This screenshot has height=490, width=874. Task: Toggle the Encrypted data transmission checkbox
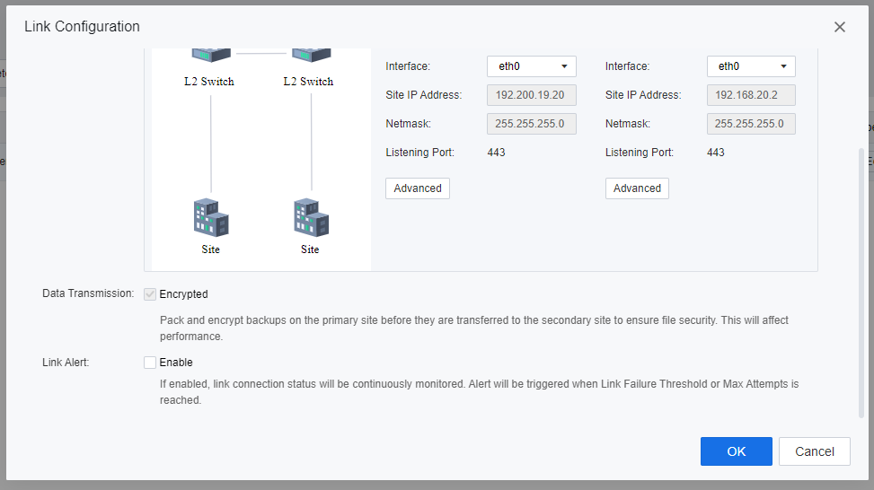[150, 294]
